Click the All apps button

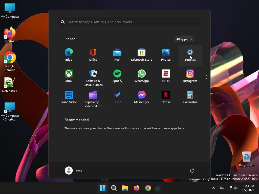tap(184, 39)
